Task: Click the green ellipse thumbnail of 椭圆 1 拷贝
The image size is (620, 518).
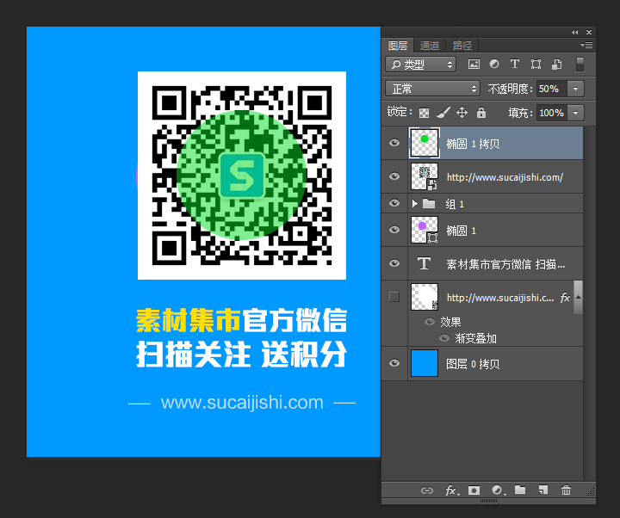Action: [x=425, y=143]
